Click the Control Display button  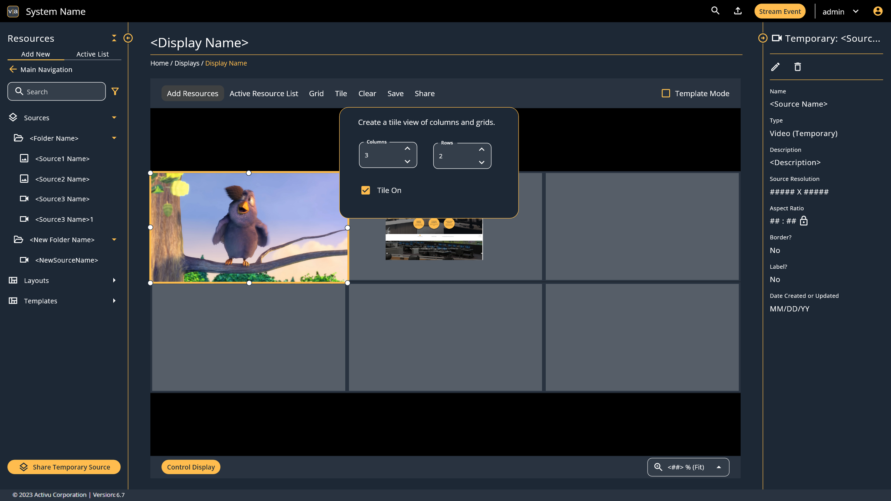pos(191,467)
